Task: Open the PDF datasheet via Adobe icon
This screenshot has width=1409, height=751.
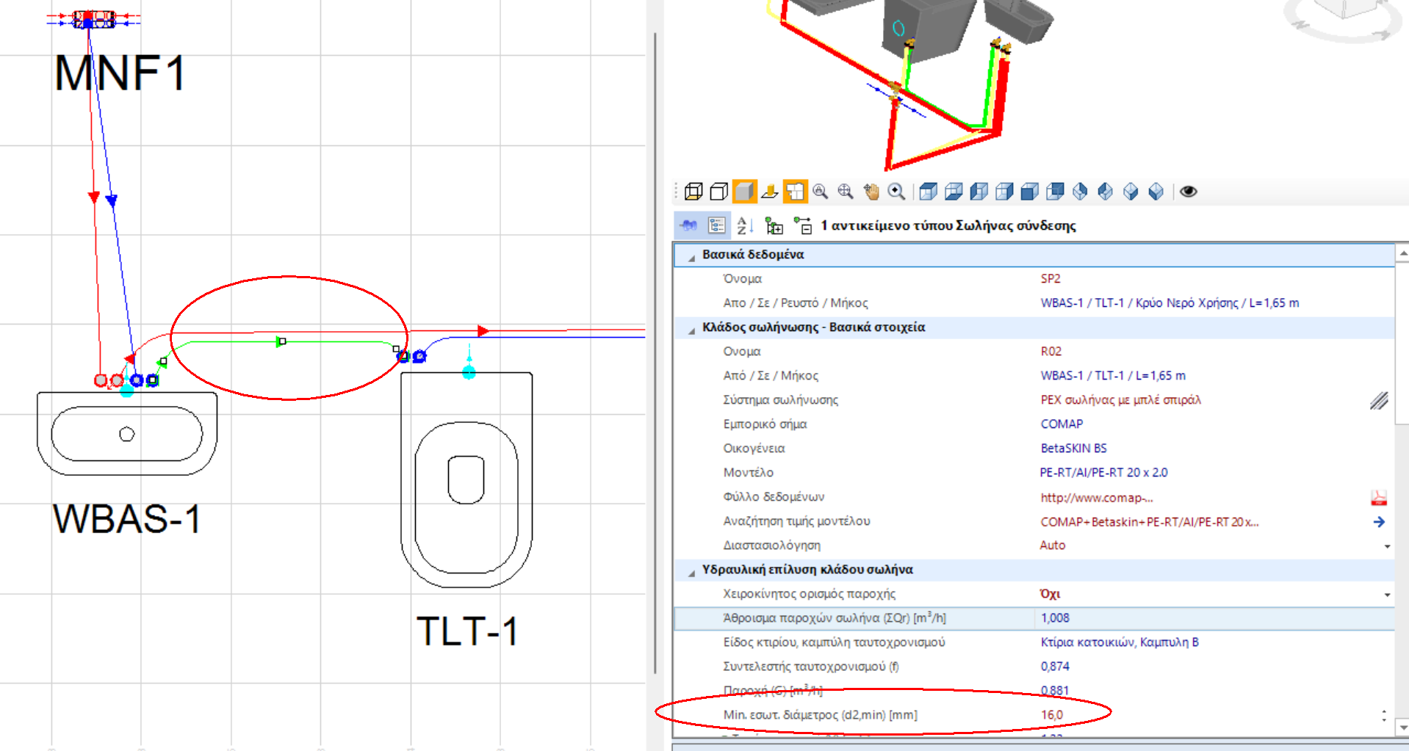Action: 1379,497
